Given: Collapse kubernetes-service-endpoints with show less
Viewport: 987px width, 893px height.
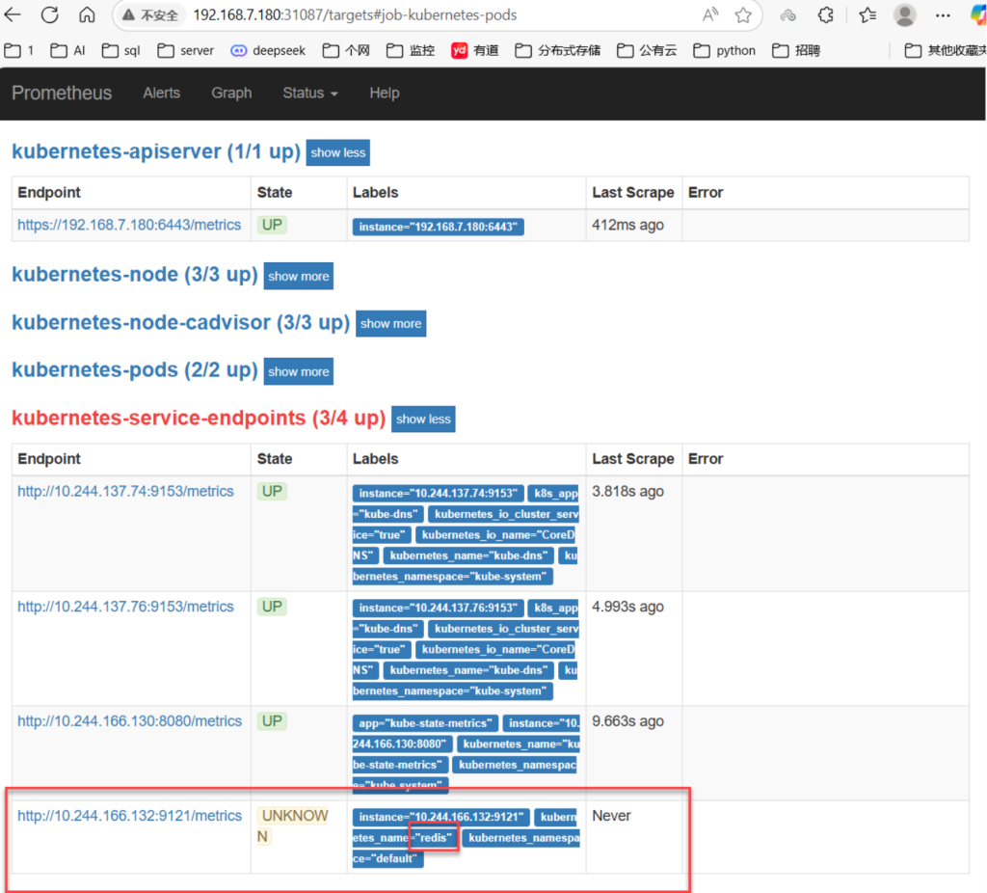Looking at the screenshot, I should tap(423, 419).
